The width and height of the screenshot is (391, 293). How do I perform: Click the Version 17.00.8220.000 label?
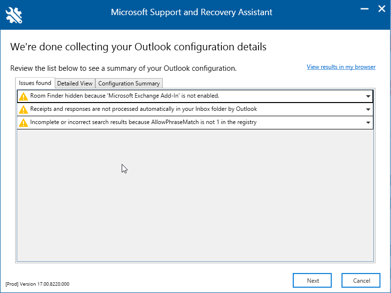[x=38, y=284]
